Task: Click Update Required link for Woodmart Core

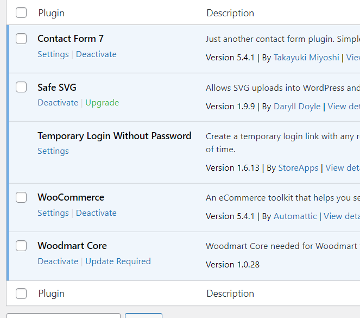Action: pos(118,261)
